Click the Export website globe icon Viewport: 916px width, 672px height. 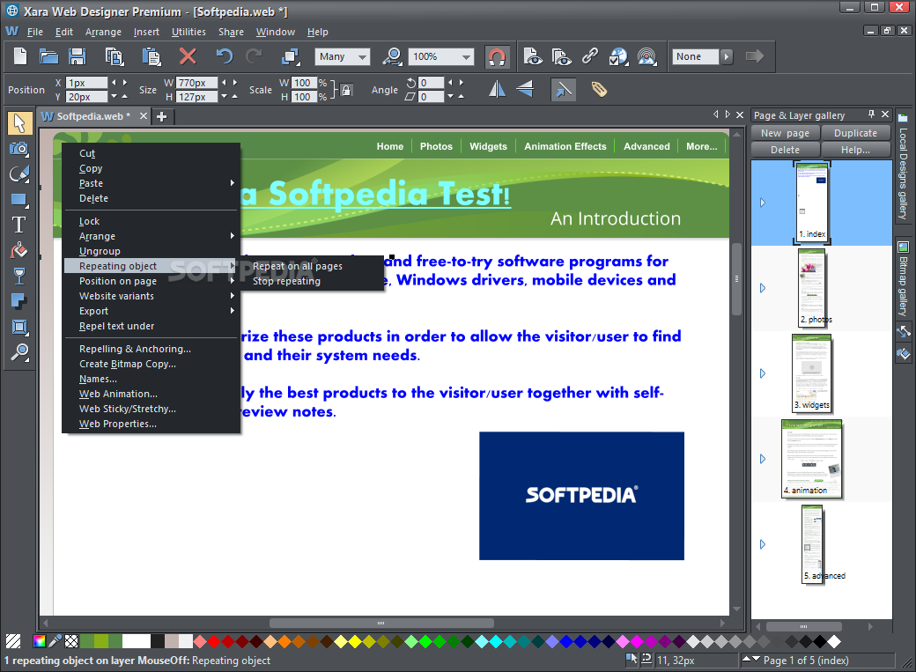[x=618, y=56]
